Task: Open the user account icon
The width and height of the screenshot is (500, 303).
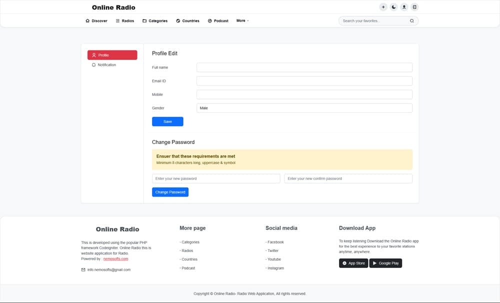Action: coord(404,7)
